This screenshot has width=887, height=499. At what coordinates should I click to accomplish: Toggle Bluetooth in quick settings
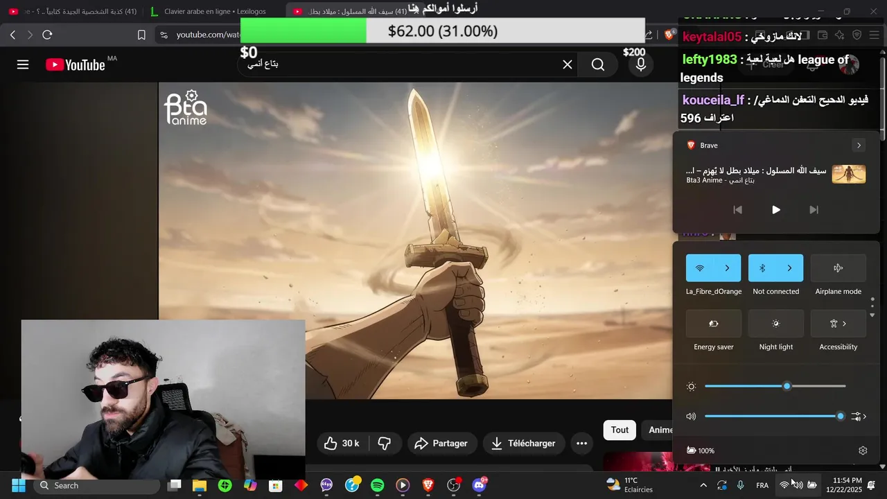coord(762,268)
